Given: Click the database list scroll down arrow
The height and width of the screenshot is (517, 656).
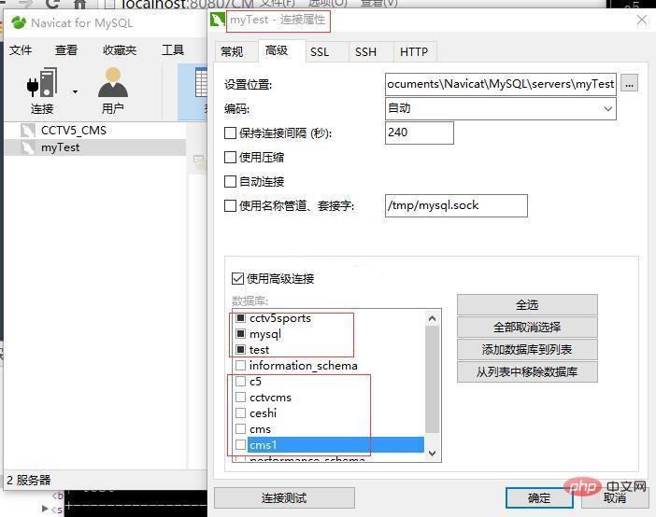Looking at the screenshot, I should 432,453.
